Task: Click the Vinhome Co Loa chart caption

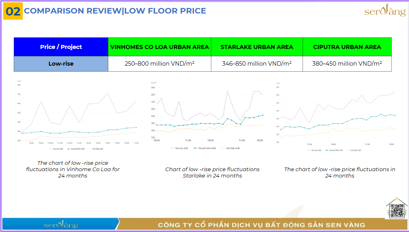Action: [x=73, y=169]
